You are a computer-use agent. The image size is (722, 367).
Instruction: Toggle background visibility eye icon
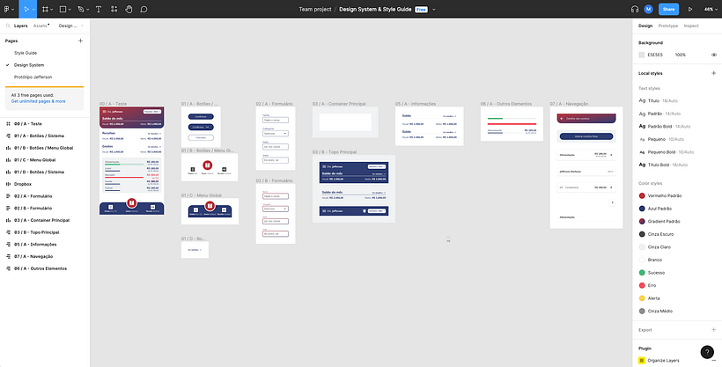pos(714,55)
